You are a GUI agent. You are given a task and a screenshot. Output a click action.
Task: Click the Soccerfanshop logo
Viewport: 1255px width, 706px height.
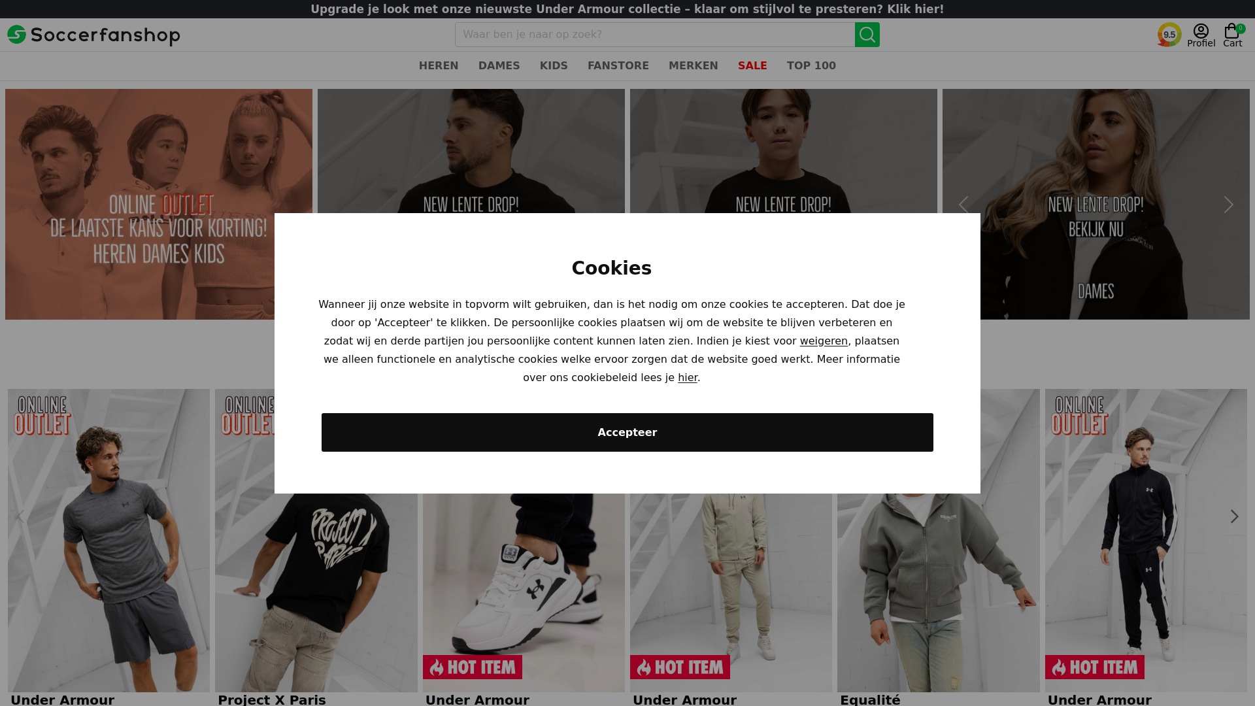(x=93, y=35)
